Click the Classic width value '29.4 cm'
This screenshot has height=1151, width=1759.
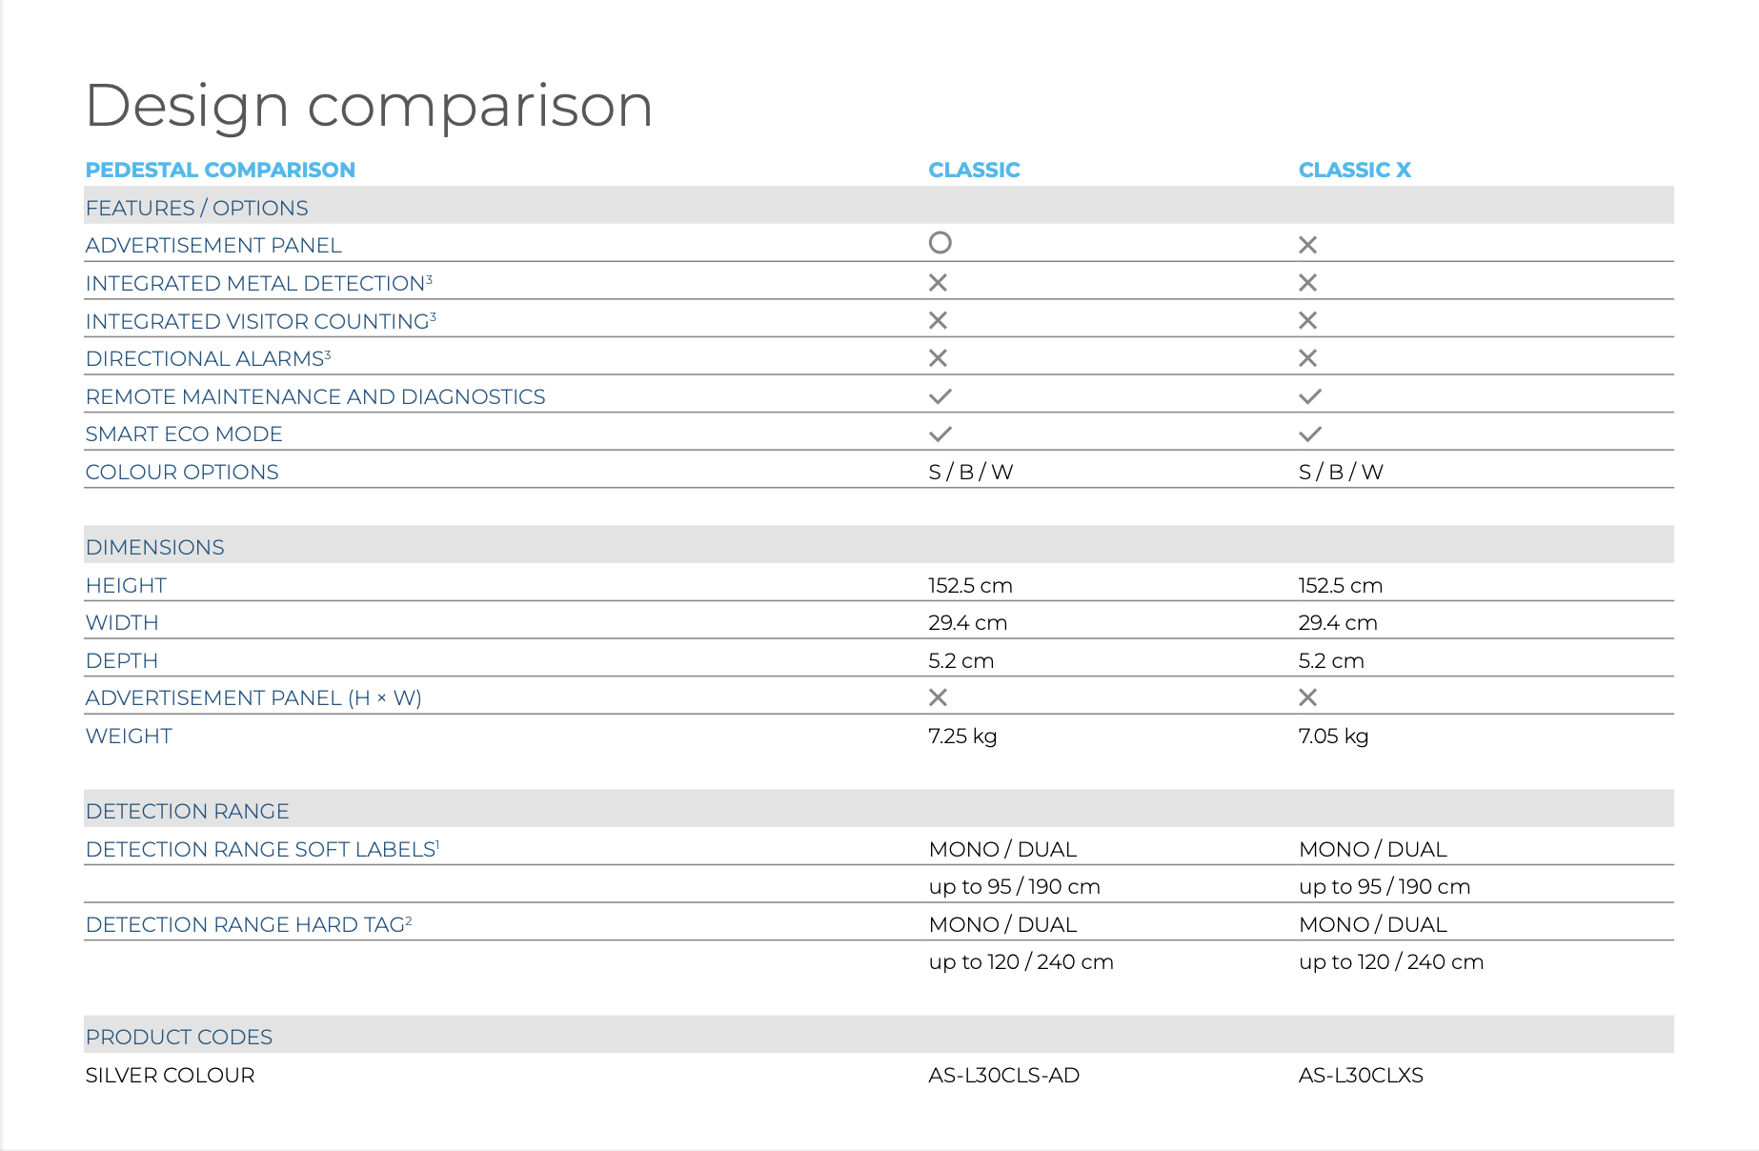coord(968,623)
